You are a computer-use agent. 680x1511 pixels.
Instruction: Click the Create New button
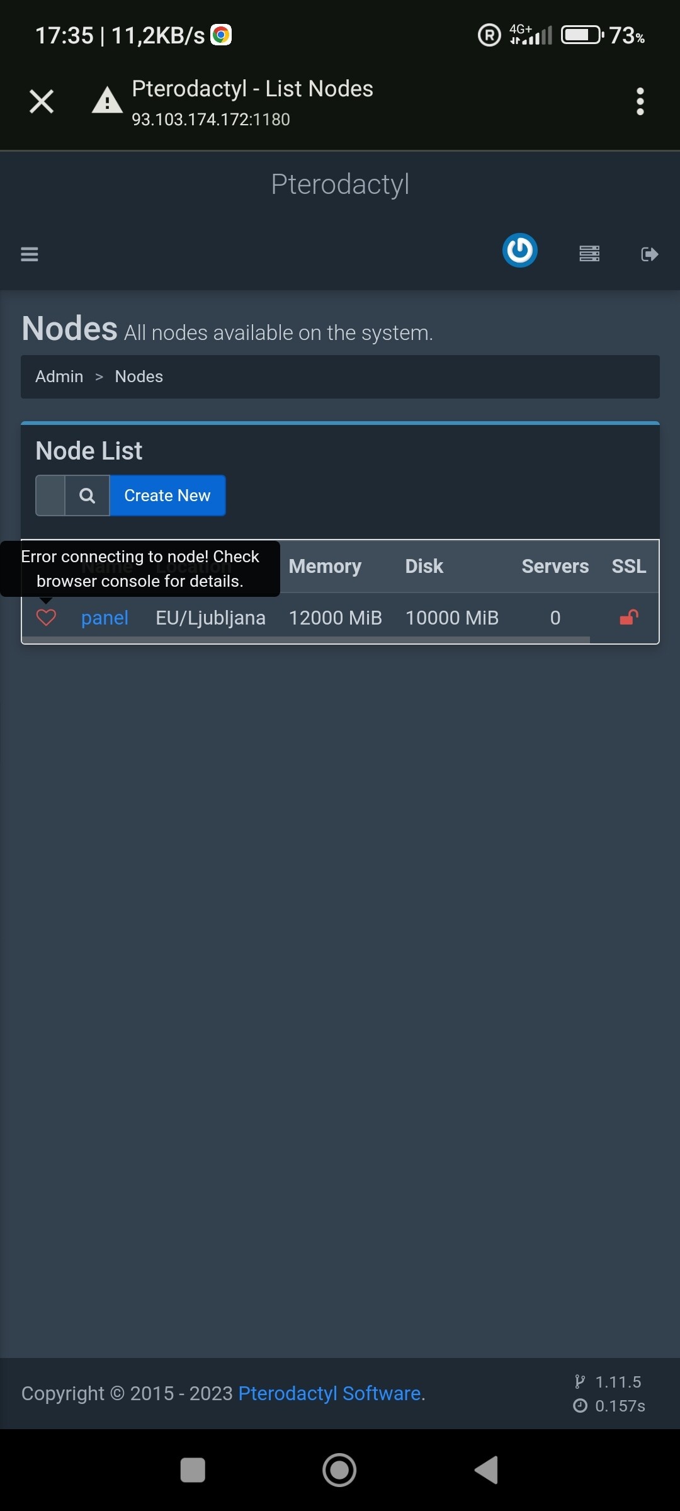coord(167,495)
